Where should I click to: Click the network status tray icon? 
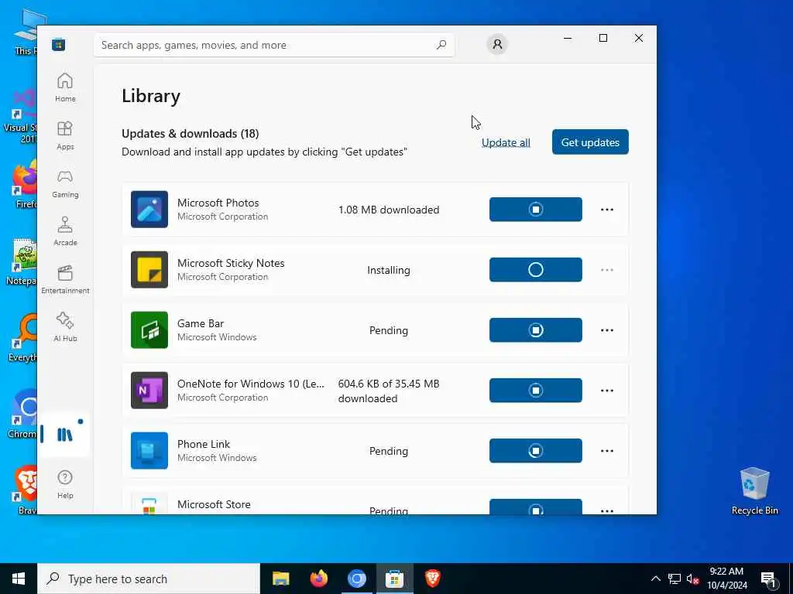coord(675,579)
